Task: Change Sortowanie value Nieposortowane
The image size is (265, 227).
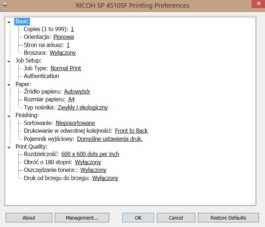Action: pyautogui.click(x=75, y=123)
